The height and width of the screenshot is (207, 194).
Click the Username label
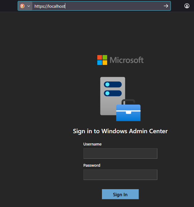pos(92,144)
